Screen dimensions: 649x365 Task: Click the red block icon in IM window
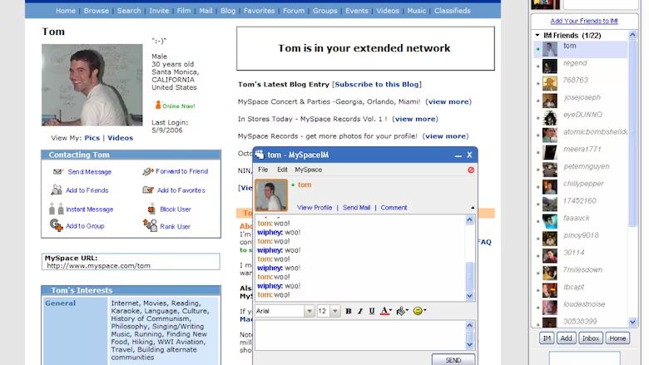pyautogui.click(x=471, y=170)
